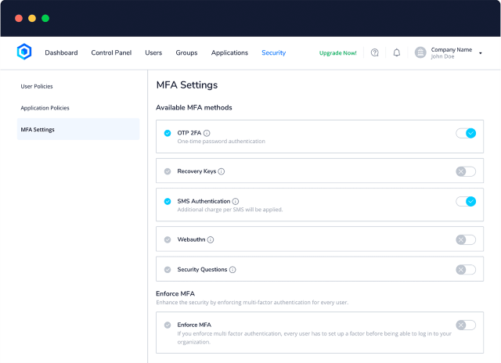The width and height of the screenshot is (501, 363).
Task: Show info for OTP 2FA
Action: tap(207, 133)
